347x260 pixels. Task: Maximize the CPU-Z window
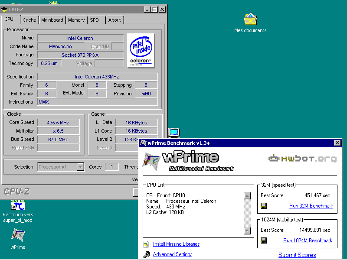(x=154, y=10)
